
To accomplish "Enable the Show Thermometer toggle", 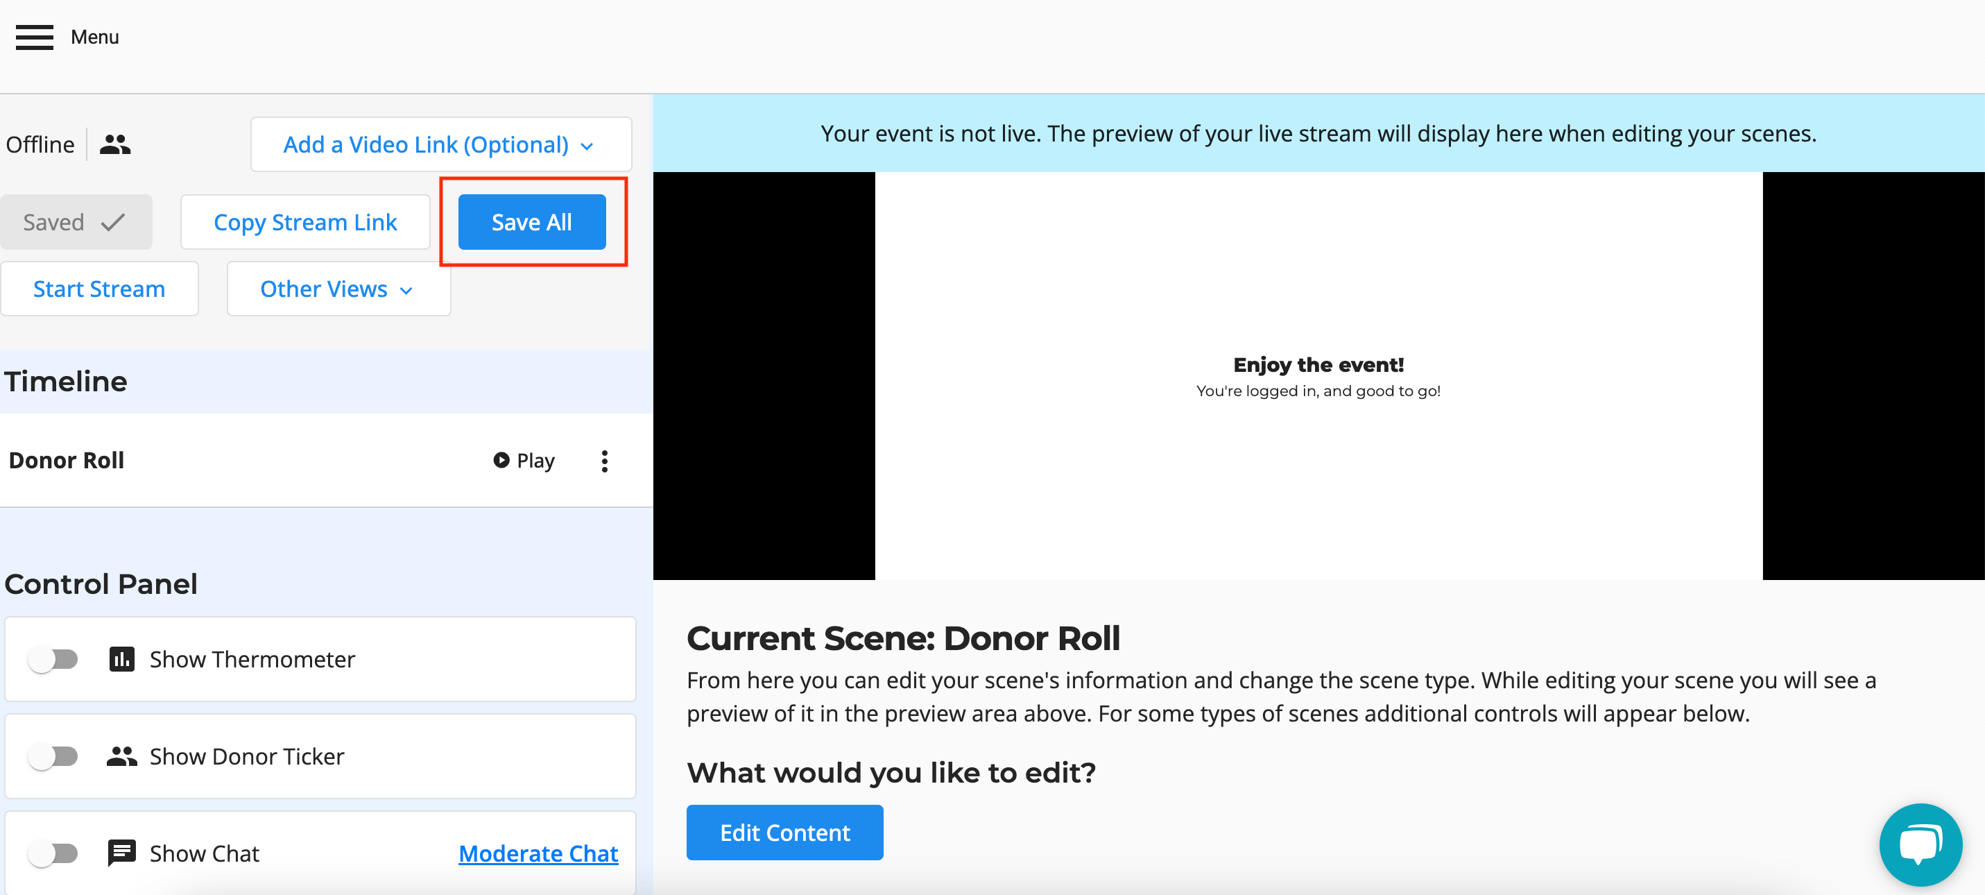I will (x=53, y=659).
